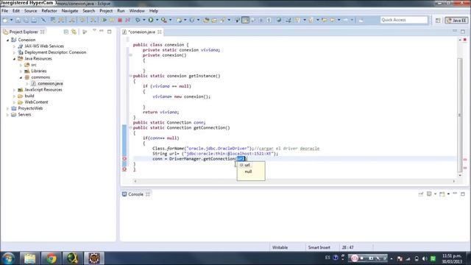Expand the JAX-WS Web Services node
Viewport: 471px width, 265px height.
[x=14, y=46]
